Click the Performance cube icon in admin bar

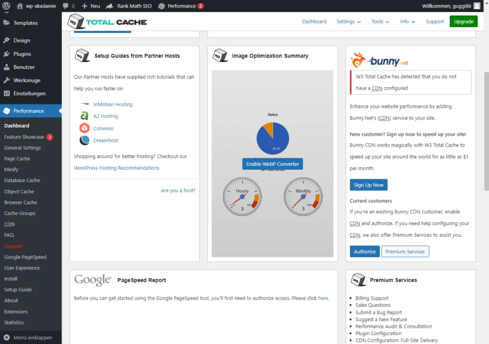(161, 6)
